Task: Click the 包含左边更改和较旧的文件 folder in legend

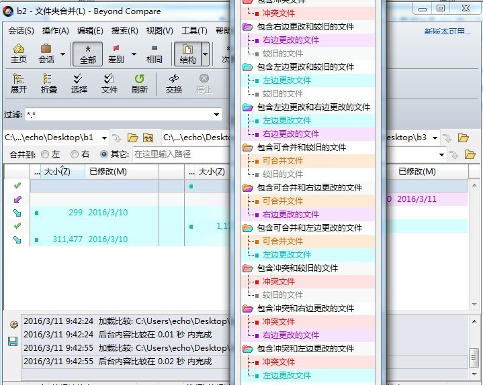Action: click(298, 67)
